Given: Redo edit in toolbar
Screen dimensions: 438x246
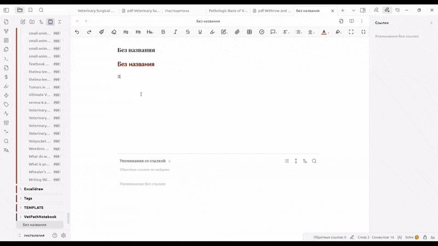Looking at the screenshot, I should [x=89, y=32].
